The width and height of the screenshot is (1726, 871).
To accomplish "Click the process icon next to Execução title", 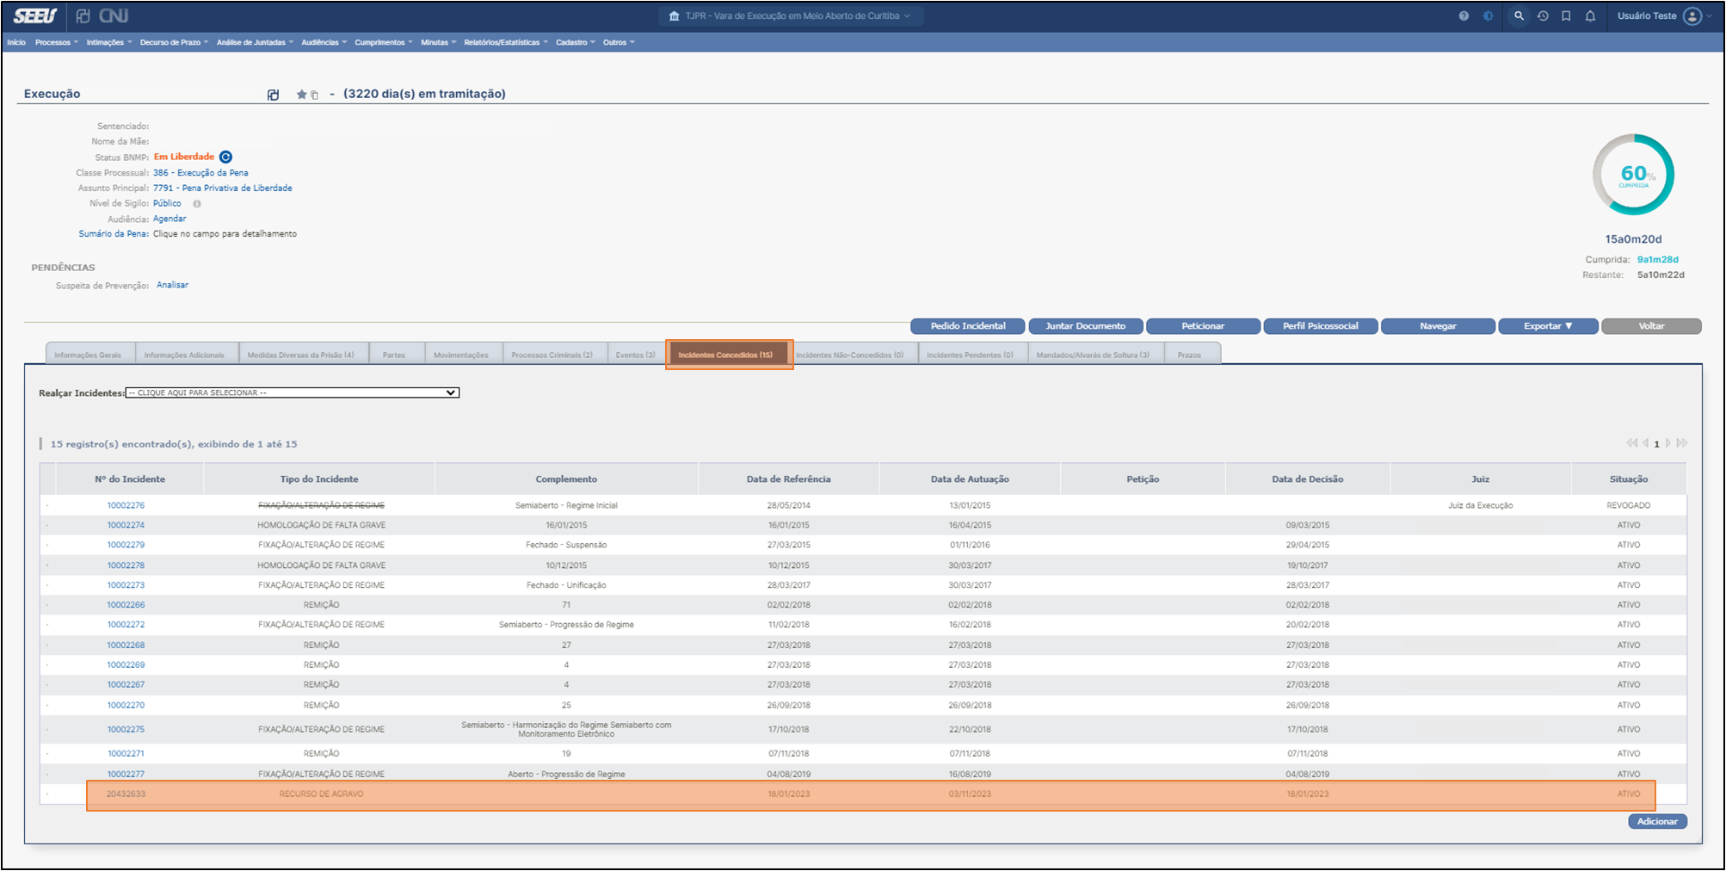I will coord(273,95).
